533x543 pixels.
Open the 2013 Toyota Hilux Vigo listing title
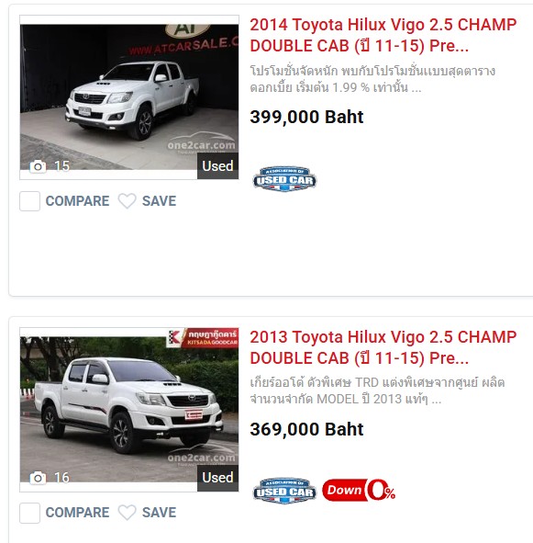[383, 347]
